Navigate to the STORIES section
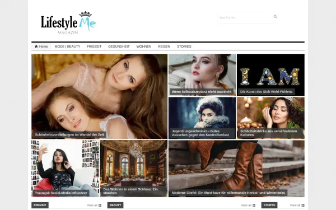The image size is (336, 210). point(184,46)
